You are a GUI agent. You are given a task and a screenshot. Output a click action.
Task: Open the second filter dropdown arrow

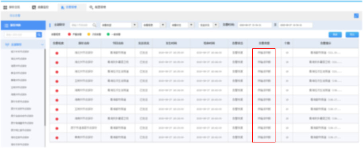[x=163, y=25]
